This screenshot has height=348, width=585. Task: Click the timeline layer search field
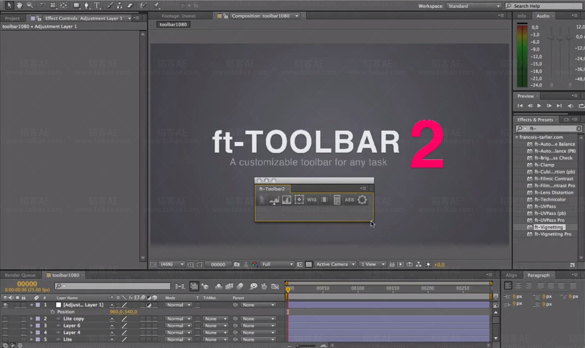(x=113, y=286)
